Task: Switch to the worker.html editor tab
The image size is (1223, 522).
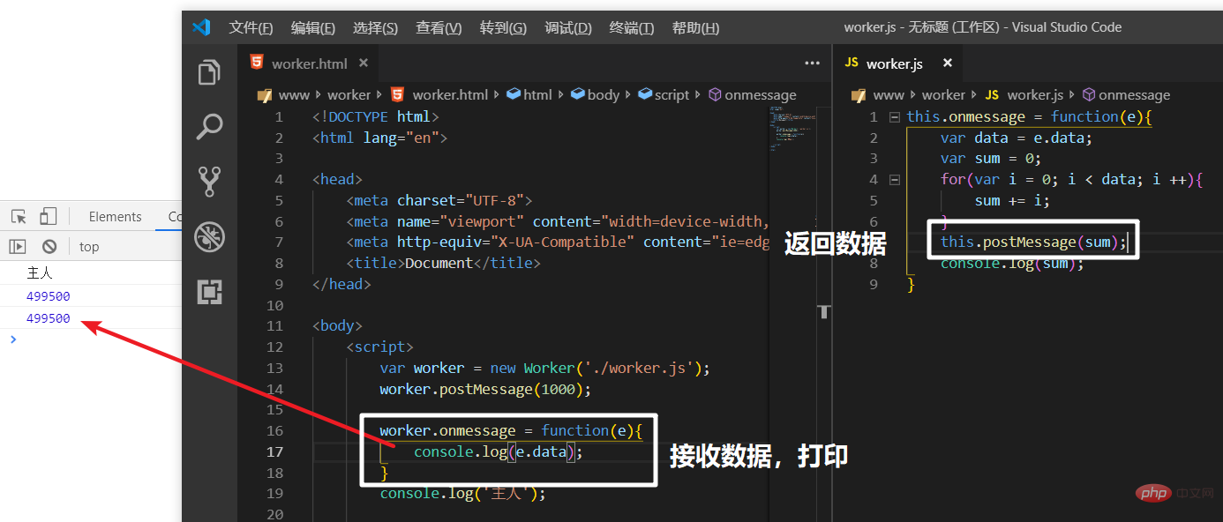Action: [308, 63]
